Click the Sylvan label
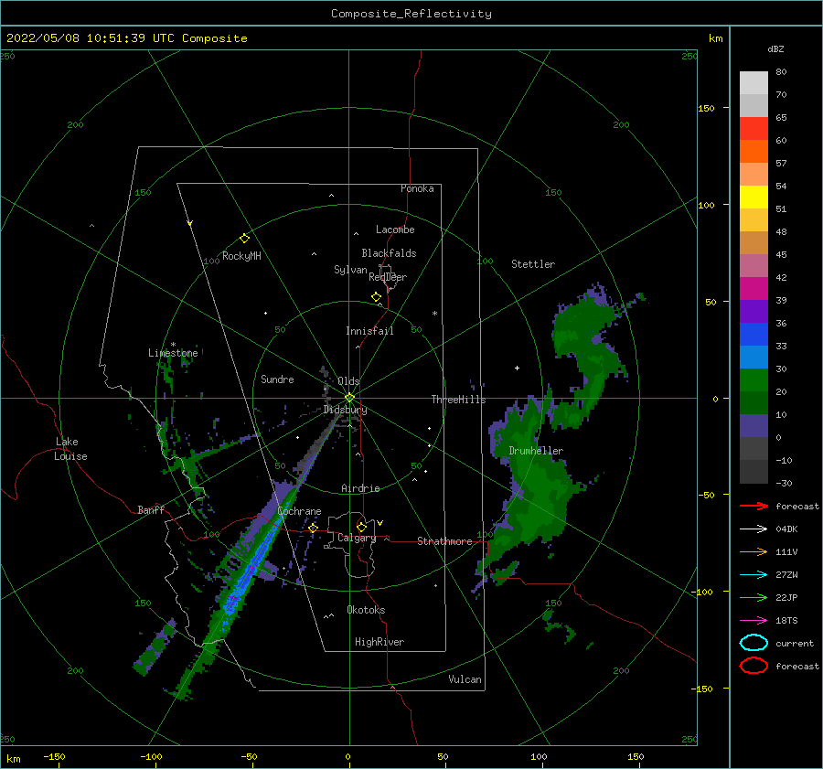This screenshot has width=823, height=769. point(350,270)
